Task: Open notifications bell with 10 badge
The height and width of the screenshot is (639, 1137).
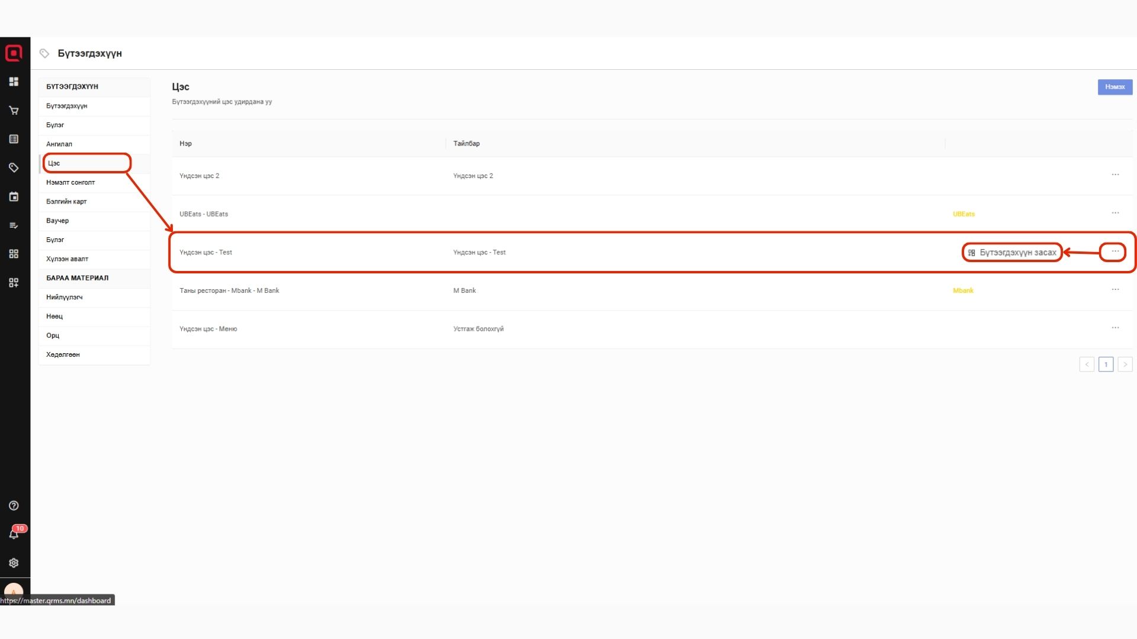Action: click(x=14, y=534)
